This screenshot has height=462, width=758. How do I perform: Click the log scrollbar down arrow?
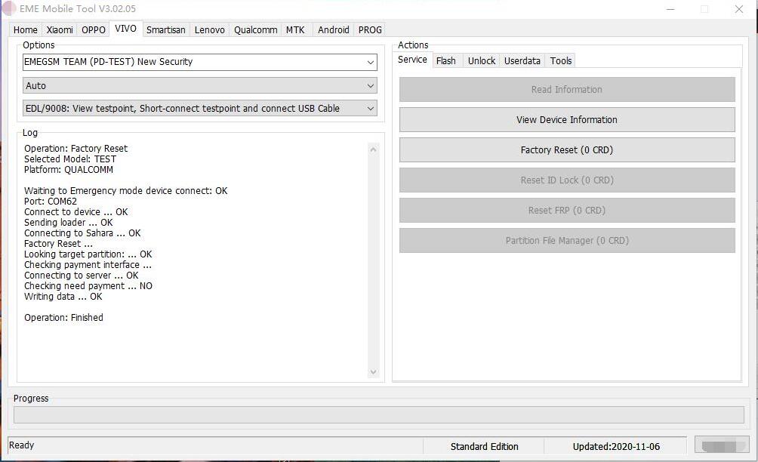point(373,372)
